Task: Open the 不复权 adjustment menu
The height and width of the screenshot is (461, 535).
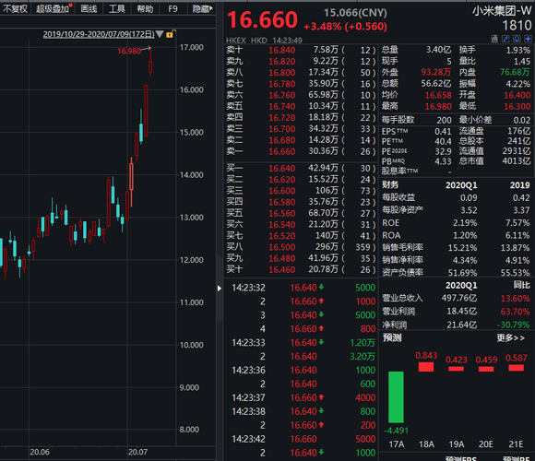Action: click(15, 9)
